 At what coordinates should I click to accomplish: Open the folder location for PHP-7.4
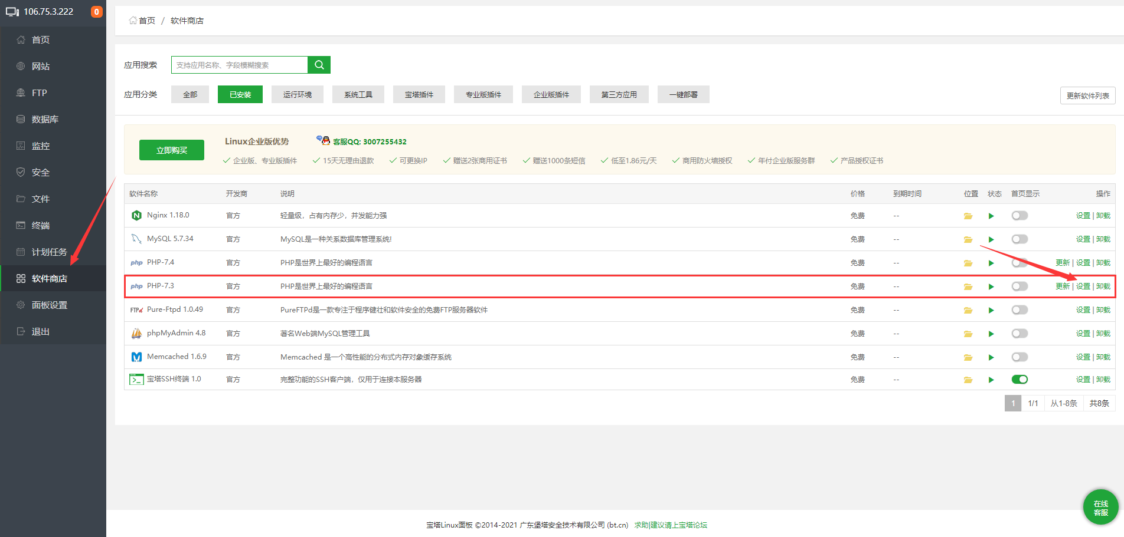(x=968, y=263)
